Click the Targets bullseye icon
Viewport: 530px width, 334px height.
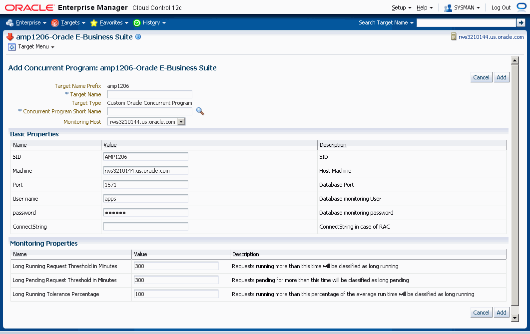[x=55, y=22]
